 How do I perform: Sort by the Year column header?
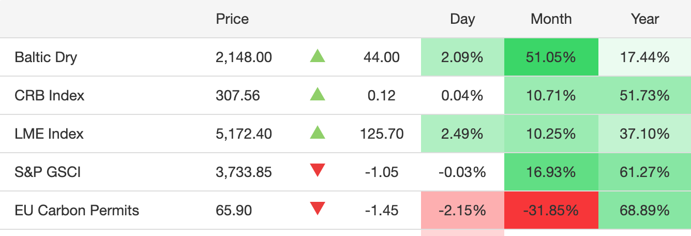(x=644, y=19)
